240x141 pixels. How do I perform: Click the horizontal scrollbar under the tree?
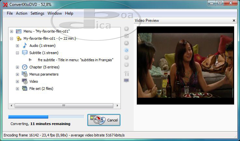(x=64, y=106)
